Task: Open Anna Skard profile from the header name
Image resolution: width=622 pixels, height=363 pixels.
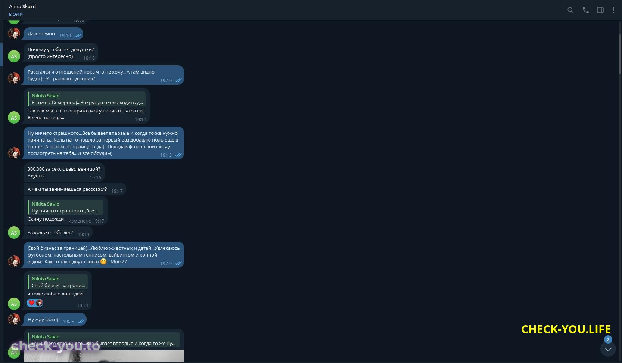Action: 22,6
